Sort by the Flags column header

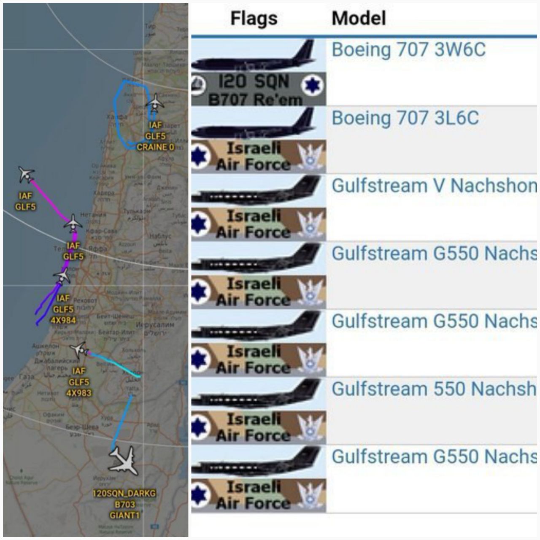coord(254,18)
